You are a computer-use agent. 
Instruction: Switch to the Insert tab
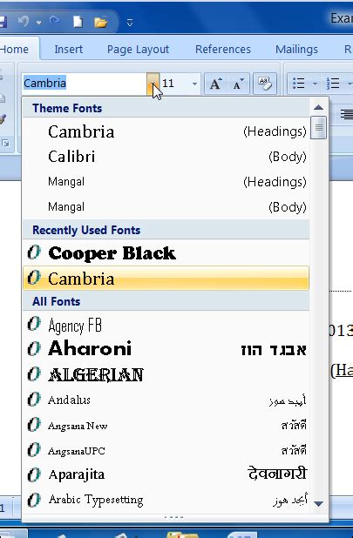tap(68, 50)
